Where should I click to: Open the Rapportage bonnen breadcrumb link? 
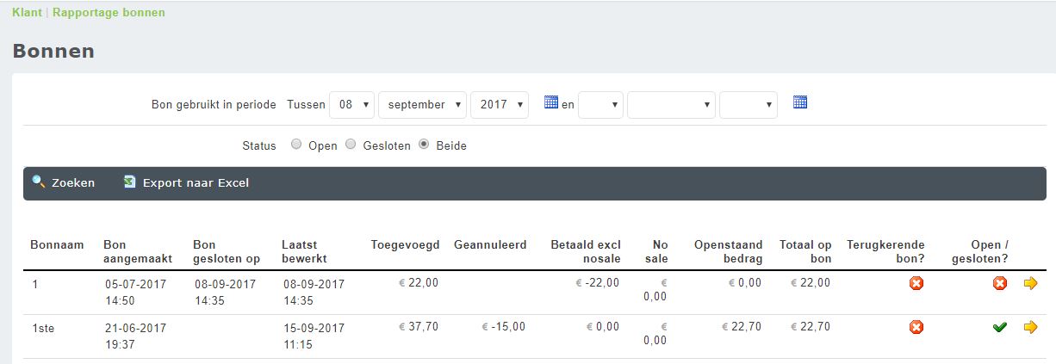[x=109, y=13]
